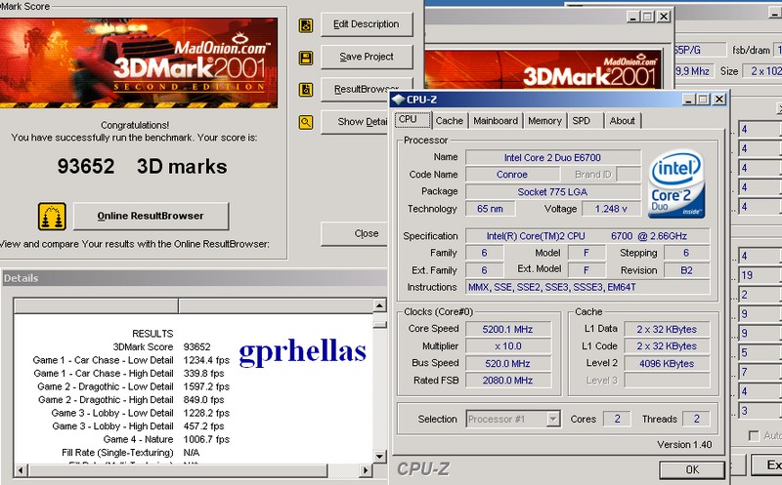The image size is (782, 485).
Task: Select the CPU tab in CPU-Z
Action: coord(413,120)
